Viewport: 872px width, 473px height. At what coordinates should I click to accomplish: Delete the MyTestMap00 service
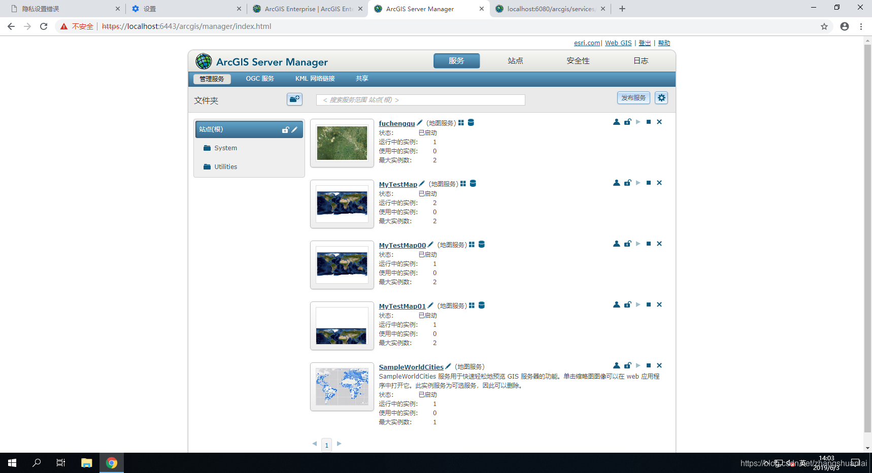point(659,244)
